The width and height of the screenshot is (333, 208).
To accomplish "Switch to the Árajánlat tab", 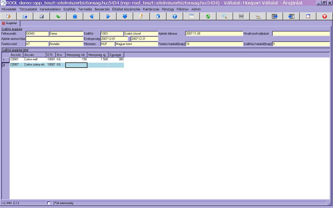I will 10,23.
